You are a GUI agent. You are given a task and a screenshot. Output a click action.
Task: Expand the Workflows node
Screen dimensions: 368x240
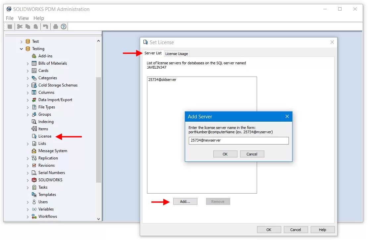pos(28,216)
